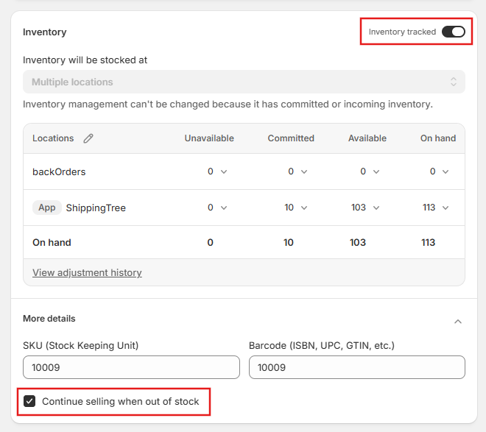Collapse the More details section
Viewport: 486px width, 432px height.
pyautogui.click(x=457, y=322)
